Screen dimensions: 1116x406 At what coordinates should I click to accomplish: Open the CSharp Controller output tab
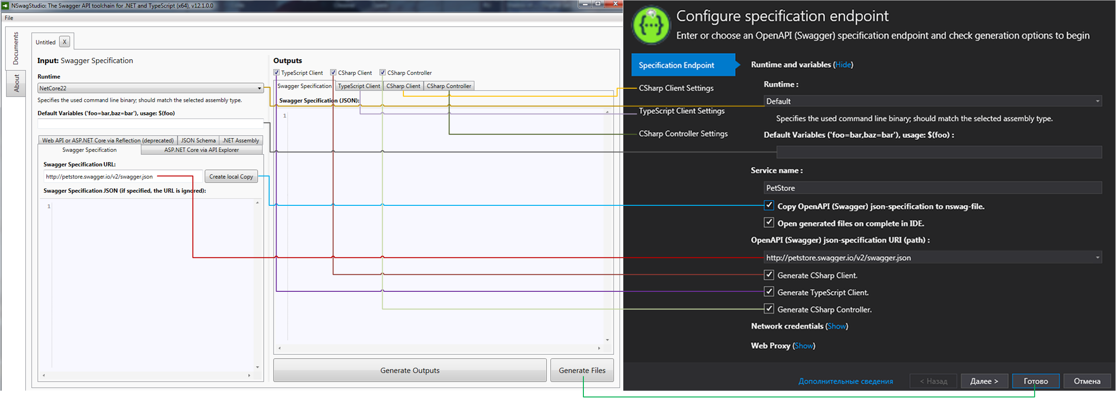click(x=449, y=86)
